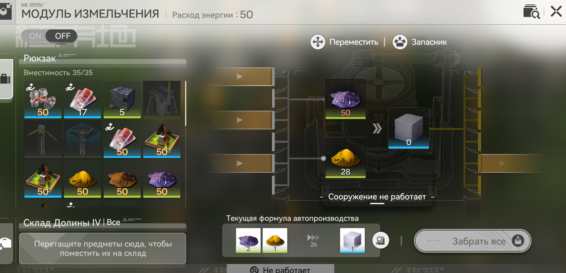Screen dimensions: 566x273
Task: Open the Запасник storage icon
Action: coord(400,42)
